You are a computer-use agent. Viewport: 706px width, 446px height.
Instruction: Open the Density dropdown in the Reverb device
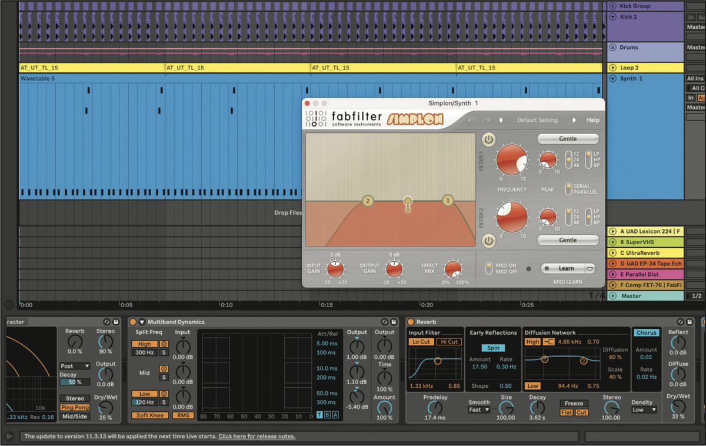tap(645, 410)
